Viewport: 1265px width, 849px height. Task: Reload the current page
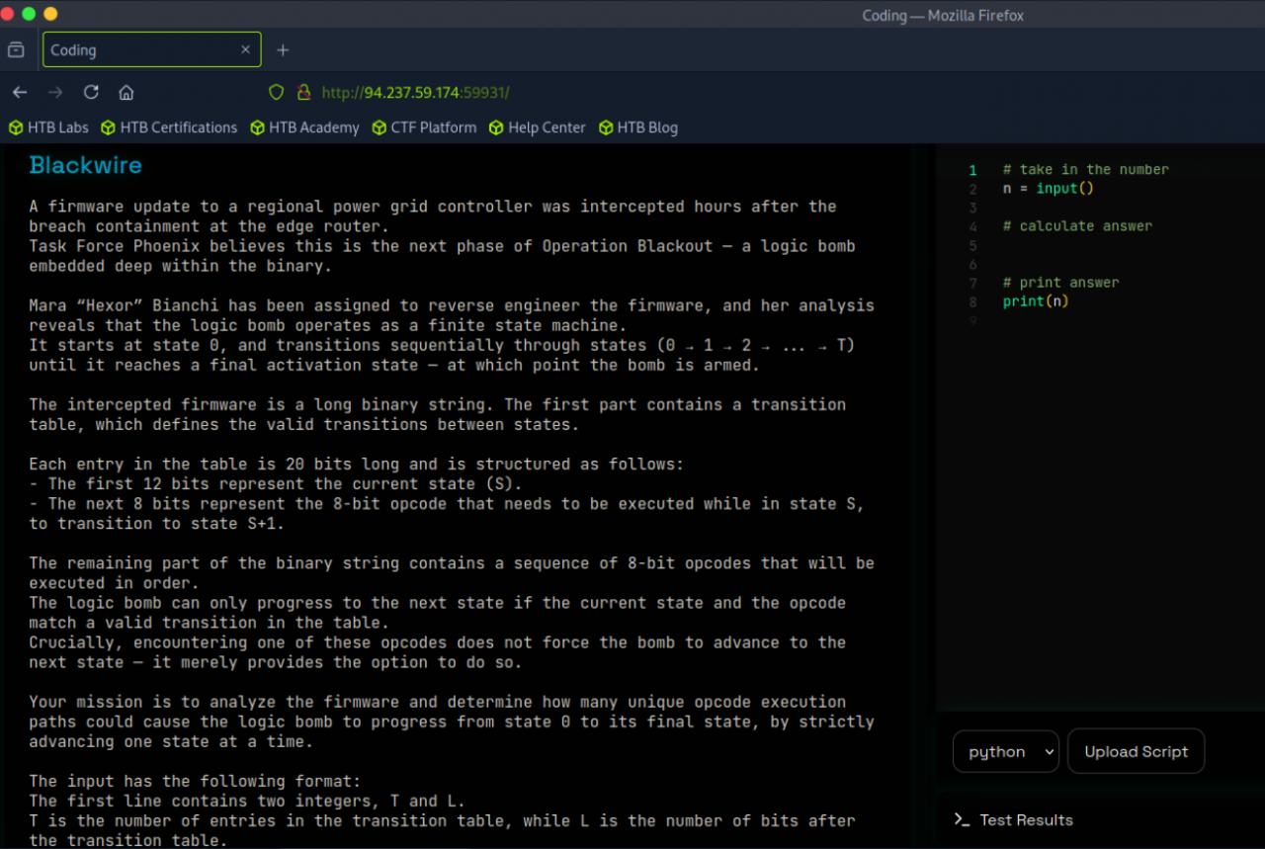tap(91, 92)
